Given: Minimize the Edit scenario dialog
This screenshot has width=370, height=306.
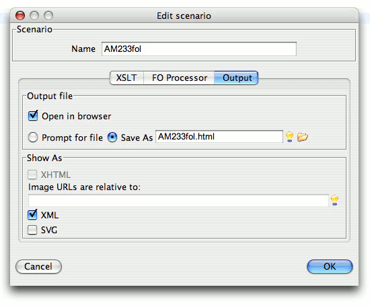Looking at the screenshot, I should pyautogui.click(x=34, y=16).
